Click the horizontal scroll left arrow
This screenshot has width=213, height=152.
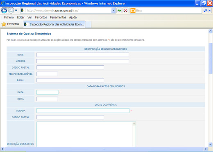point(2,149)
